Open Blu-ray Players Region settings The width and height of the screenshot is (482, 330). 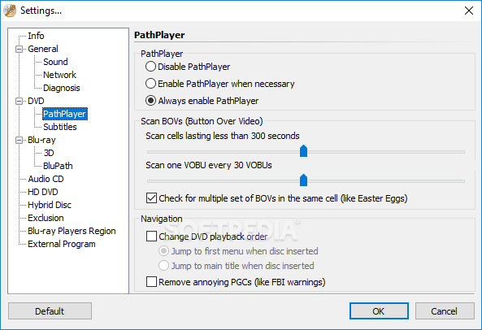pyautogui.click(x=72, y=231)
